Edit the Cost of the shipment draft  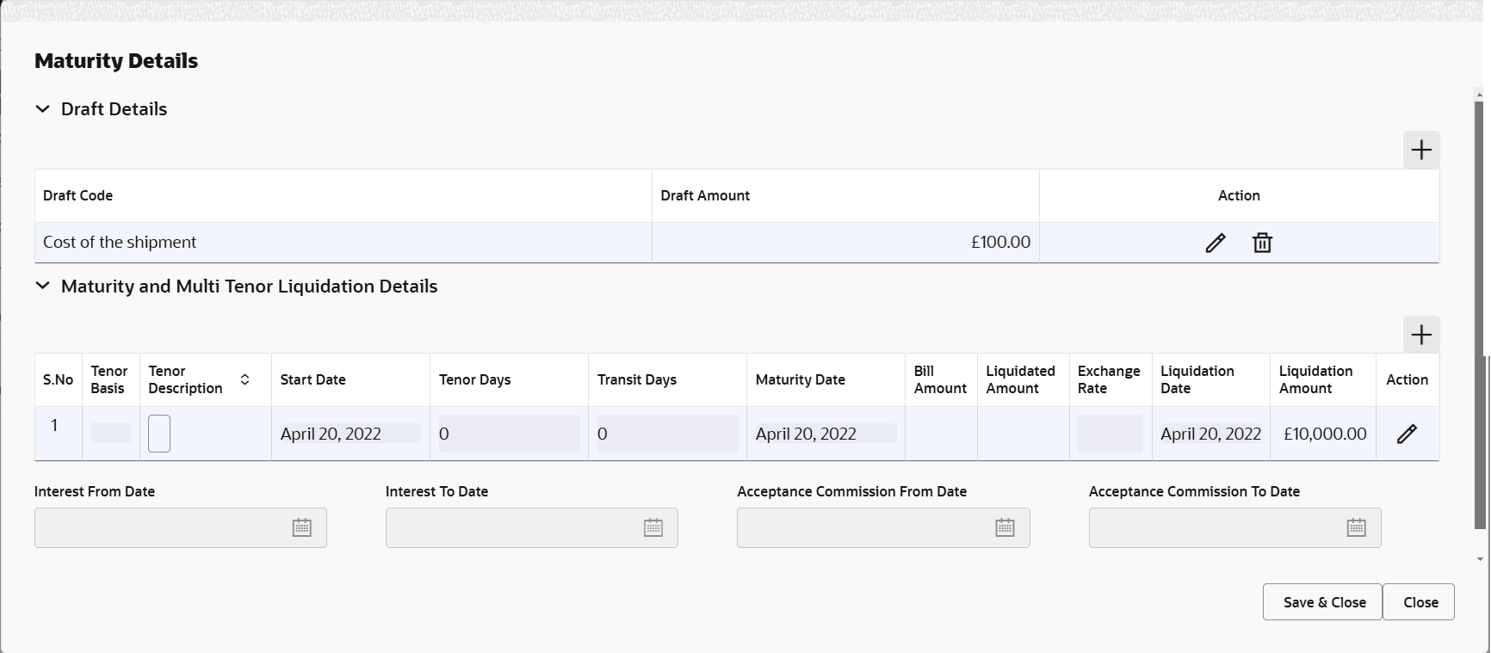tap(1215, 243)
